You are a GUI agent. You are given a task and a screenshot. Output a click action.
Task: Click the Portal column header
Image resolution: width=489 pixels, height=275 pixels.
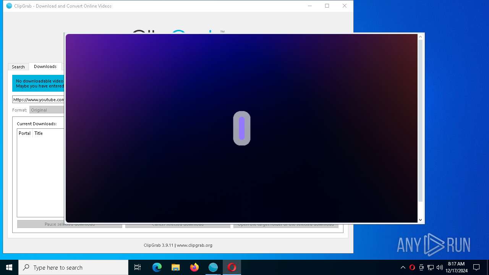point(24,133)
